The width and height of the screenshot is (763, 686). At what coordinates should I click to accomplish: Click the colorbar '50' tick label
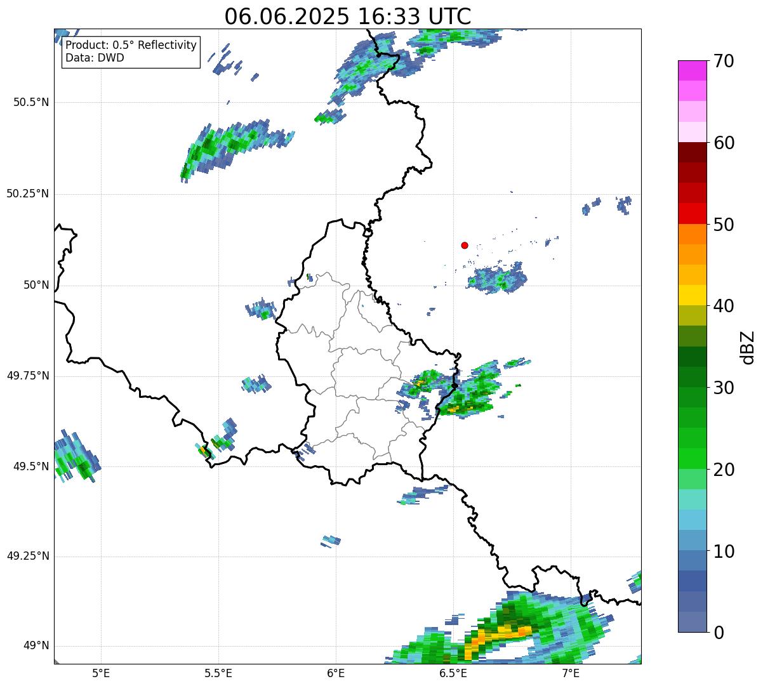[724, 225]
